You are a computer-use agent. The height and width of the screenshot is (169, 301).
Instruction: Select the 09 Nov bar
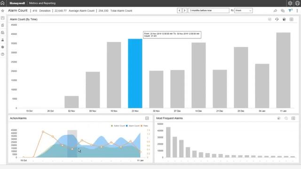click(x=93, y=90)
